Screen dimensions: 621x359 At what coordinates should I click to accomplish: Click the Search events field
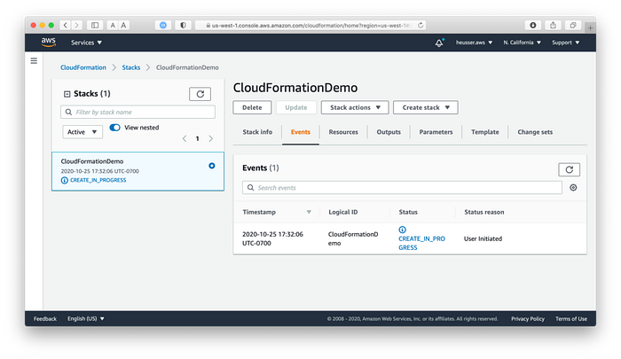[402, 188]
